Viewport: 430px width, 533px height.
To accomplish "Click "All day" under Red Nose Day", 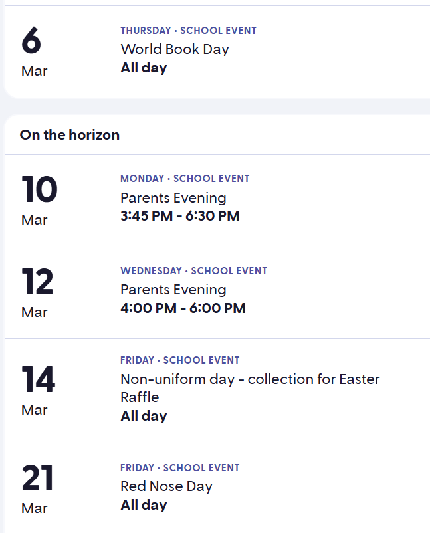I will (x=144, y=505).
